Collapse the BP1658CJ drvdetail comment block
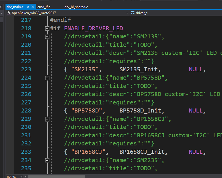Screen dimensions: 222x178 point(47,119)
